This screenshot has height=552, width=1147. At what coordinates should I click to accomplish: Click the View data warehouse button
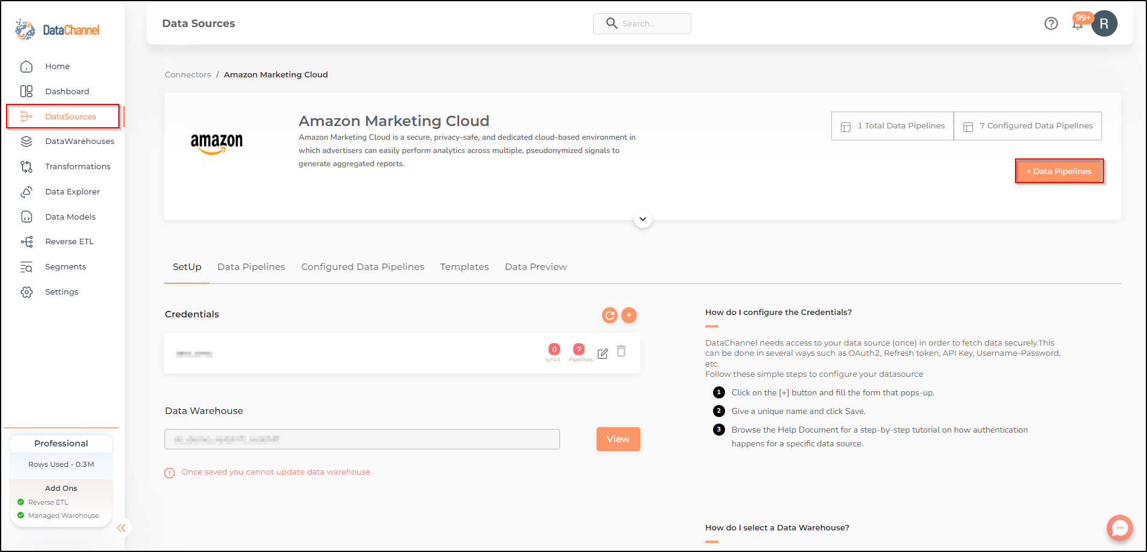[x=618, y=439]
